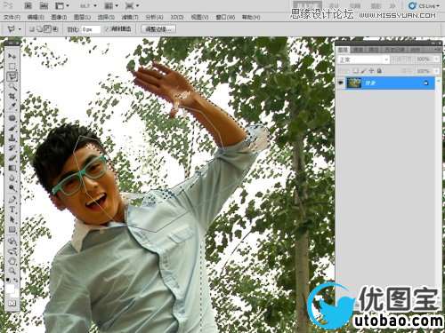Open the tool preset picker arrow

point(20,29)
